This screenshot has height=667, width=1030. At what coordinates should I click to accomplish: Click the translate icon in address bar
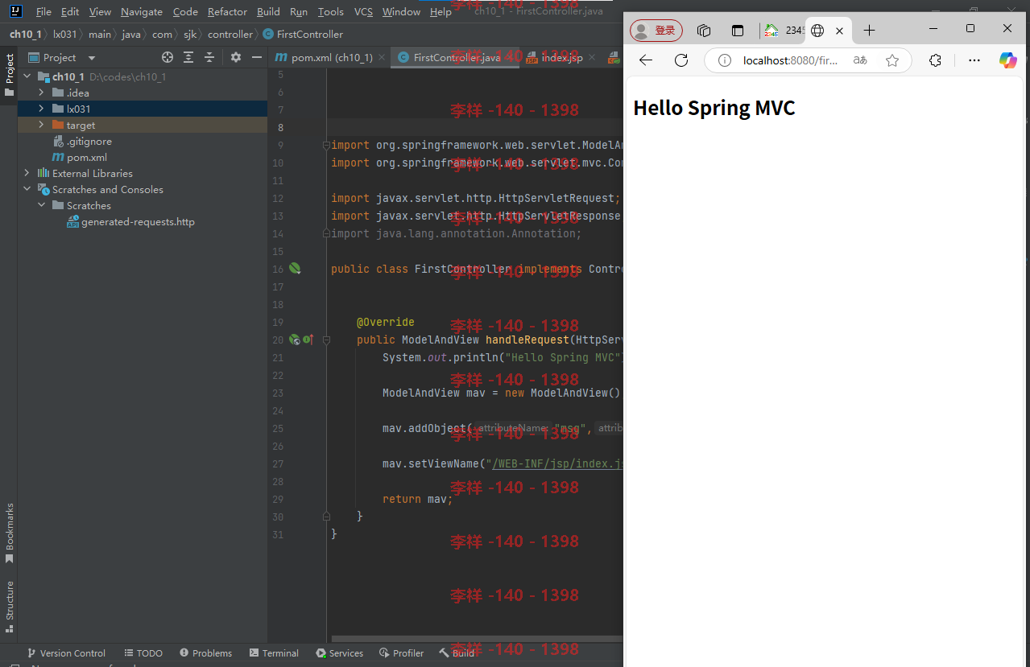point(860,60)
